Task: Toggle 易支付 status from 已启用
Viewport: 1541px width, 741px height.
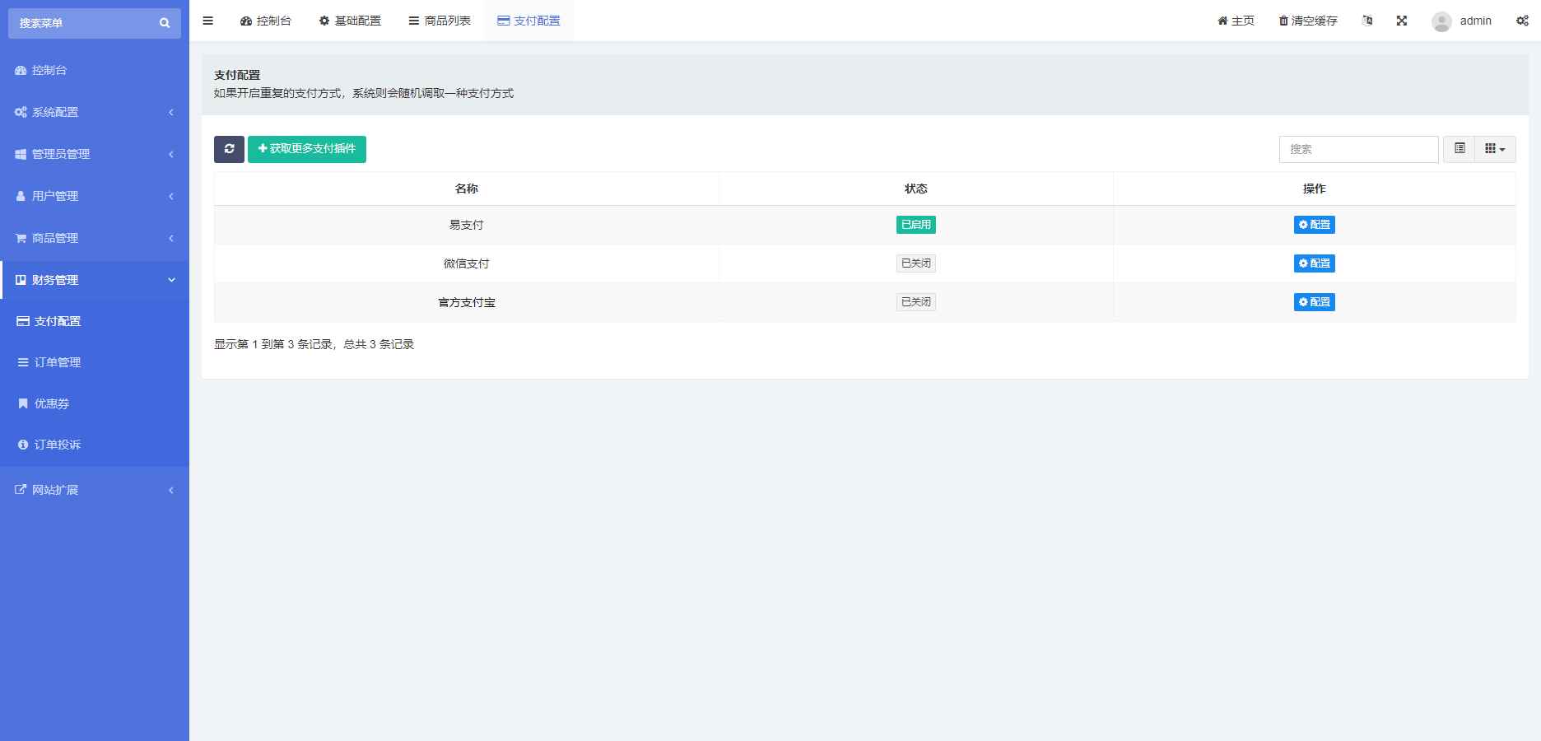Action: 915,224
